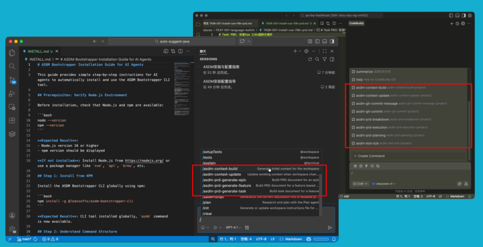Open chat settings gear in chat panel
The width and height of the screenshot is (483, 247).
306,51
